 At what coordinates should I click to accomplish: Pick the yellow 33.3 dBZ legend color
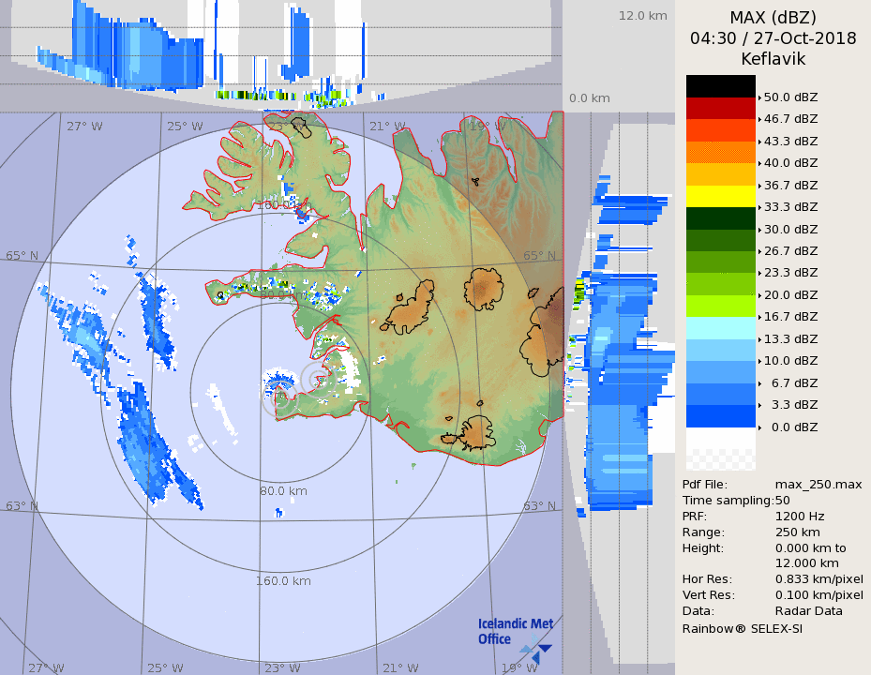point(720,196)
